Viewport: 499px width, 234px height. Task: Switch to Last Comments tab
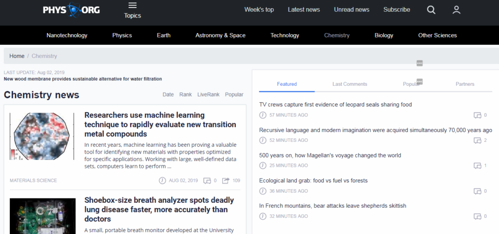(350, 84)
